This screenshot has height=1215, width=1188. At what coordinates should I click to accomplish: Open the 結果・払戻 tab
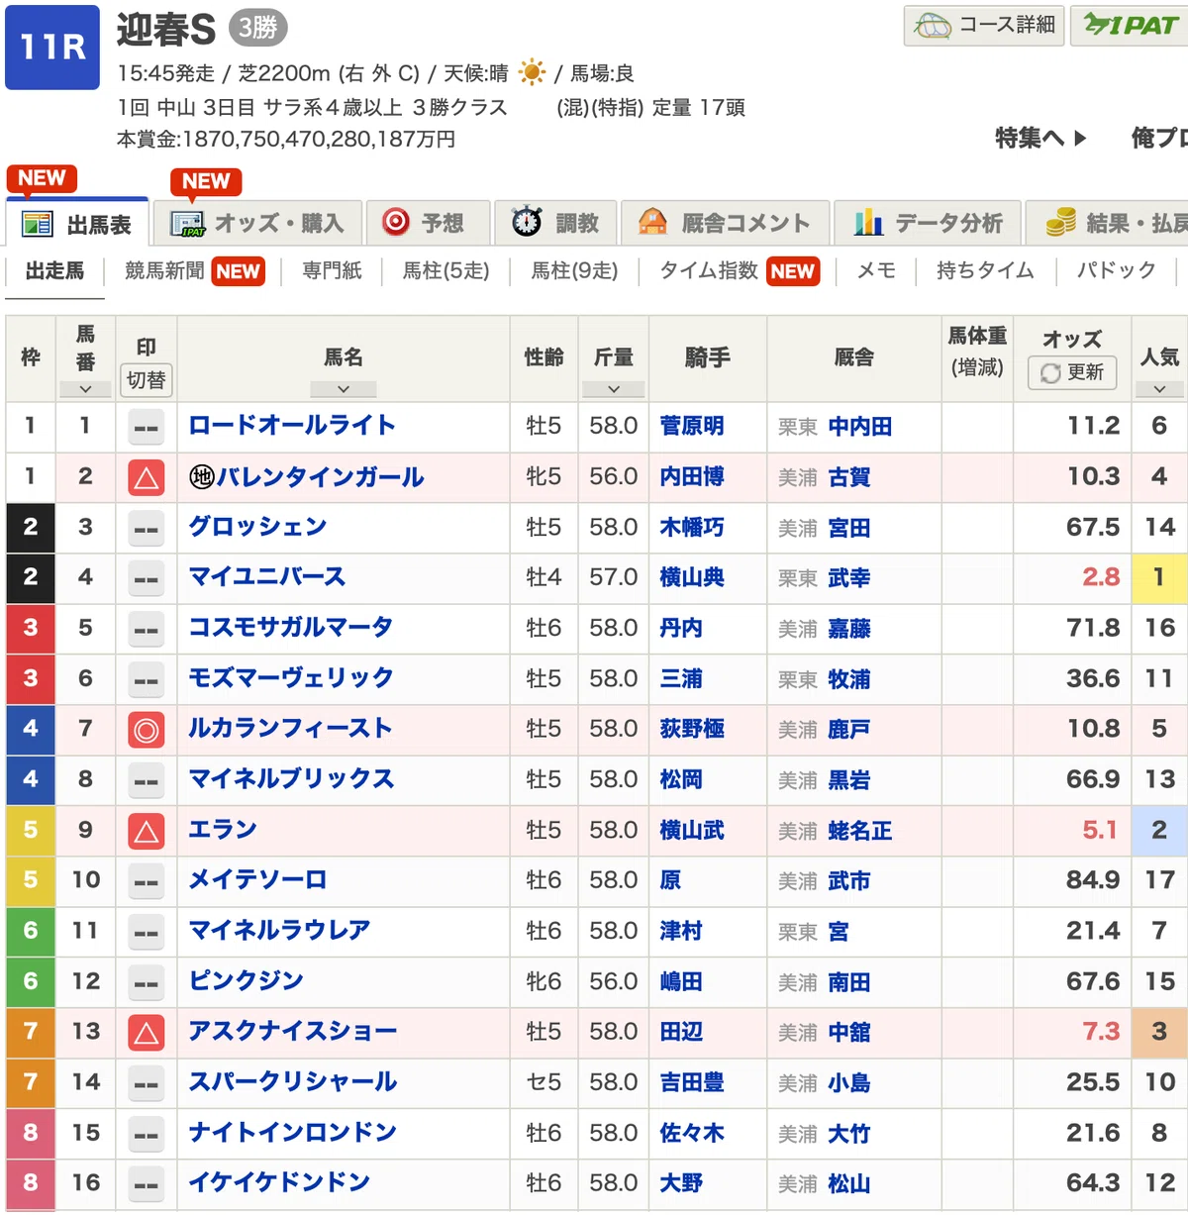[x=1107, y=223]
